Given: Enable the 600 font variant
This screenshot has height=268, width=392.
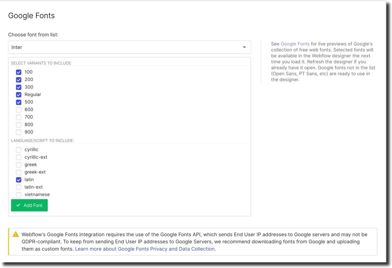Looking at the screenshot, I should 18,109.
